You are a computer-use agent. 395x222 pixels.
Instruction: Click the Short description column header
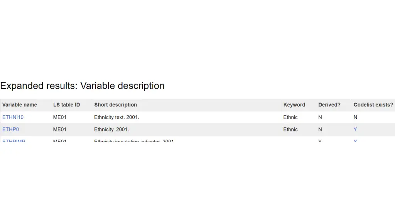click(116, 105)
